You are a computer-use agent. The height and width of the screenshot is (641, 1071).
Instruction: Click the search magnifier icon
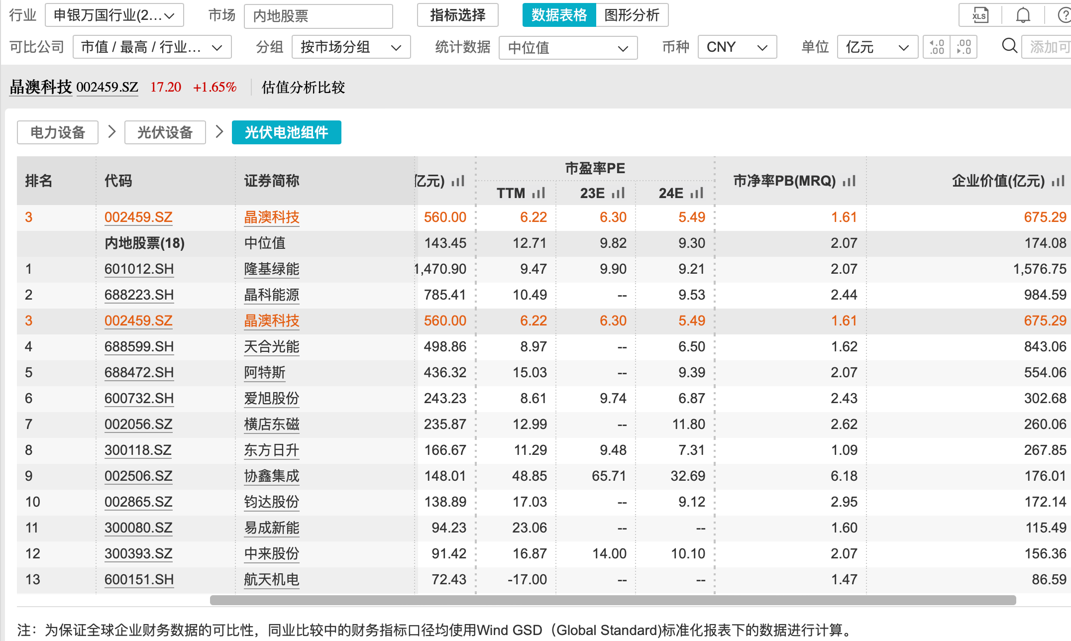(x=1009, y=46)
